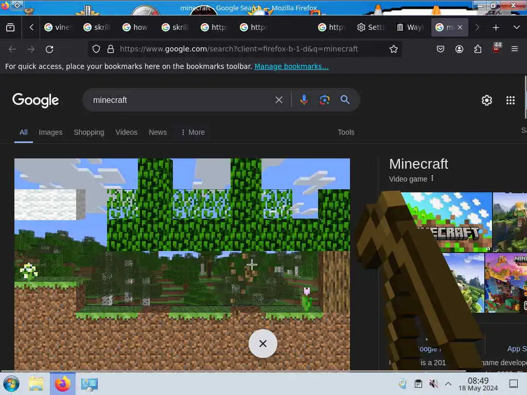
Task: Open the Windows Start menu
Action: pos(11,384)
